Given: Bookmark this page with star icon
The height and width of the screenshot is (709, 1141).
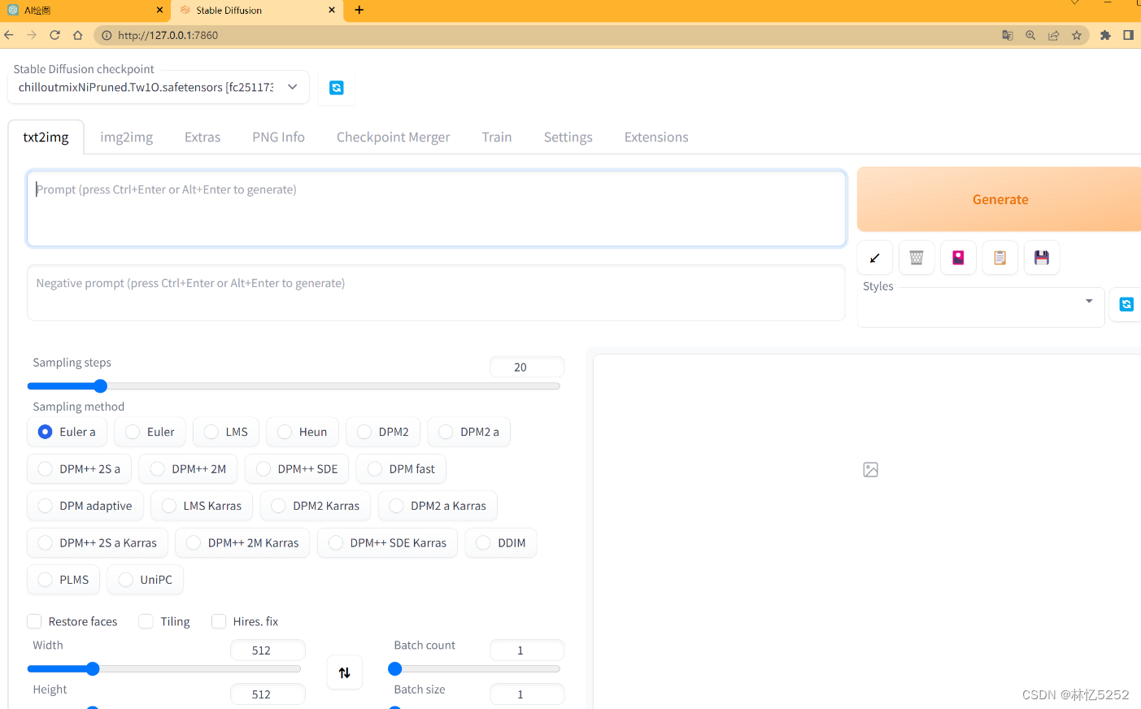Looking at the screenshot, I should tap(1077, 35).
